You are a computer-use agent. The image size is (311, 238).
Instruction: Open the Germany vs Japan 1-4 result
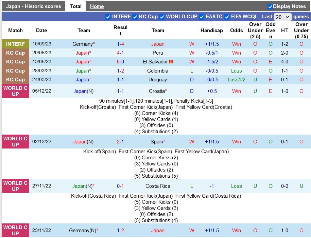pyautogui.click(x=120, y=44)
